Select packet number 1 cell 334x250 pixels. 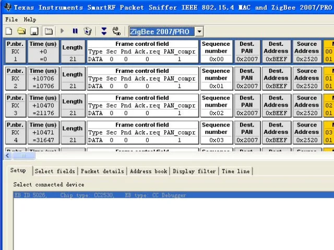16,52
